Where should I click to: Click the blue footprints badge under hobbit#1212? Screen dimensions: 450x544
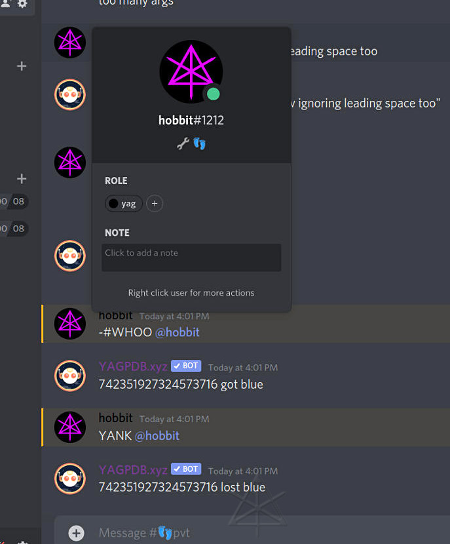(x=199, y=144)
